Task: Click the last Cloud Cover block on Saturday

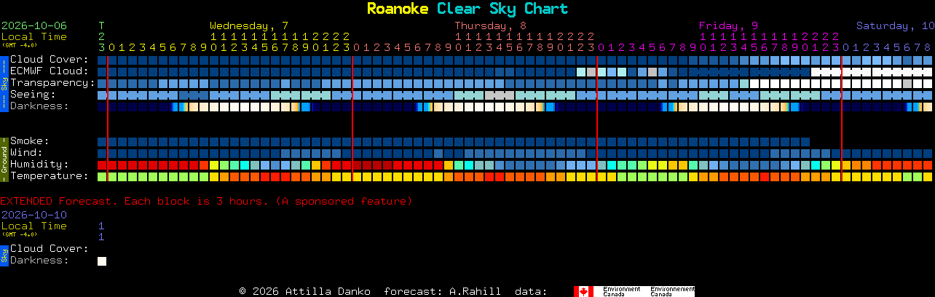Action: (x=928, y=60)
